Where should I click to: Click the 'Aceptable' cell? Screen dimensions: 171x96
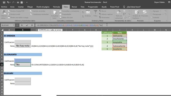pyautogui.click(x=120, y=42)
